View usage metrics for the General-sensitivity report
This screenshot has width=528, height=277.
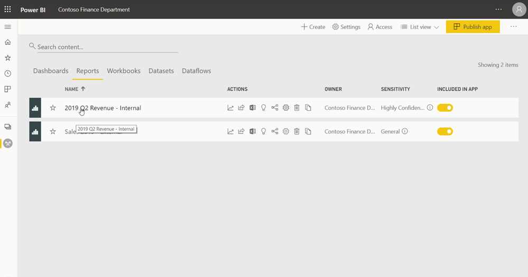[x=230, y=131]
